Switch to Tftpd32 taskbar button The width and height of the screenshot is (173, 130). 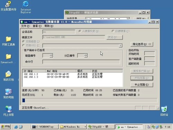tap(101, 127)
